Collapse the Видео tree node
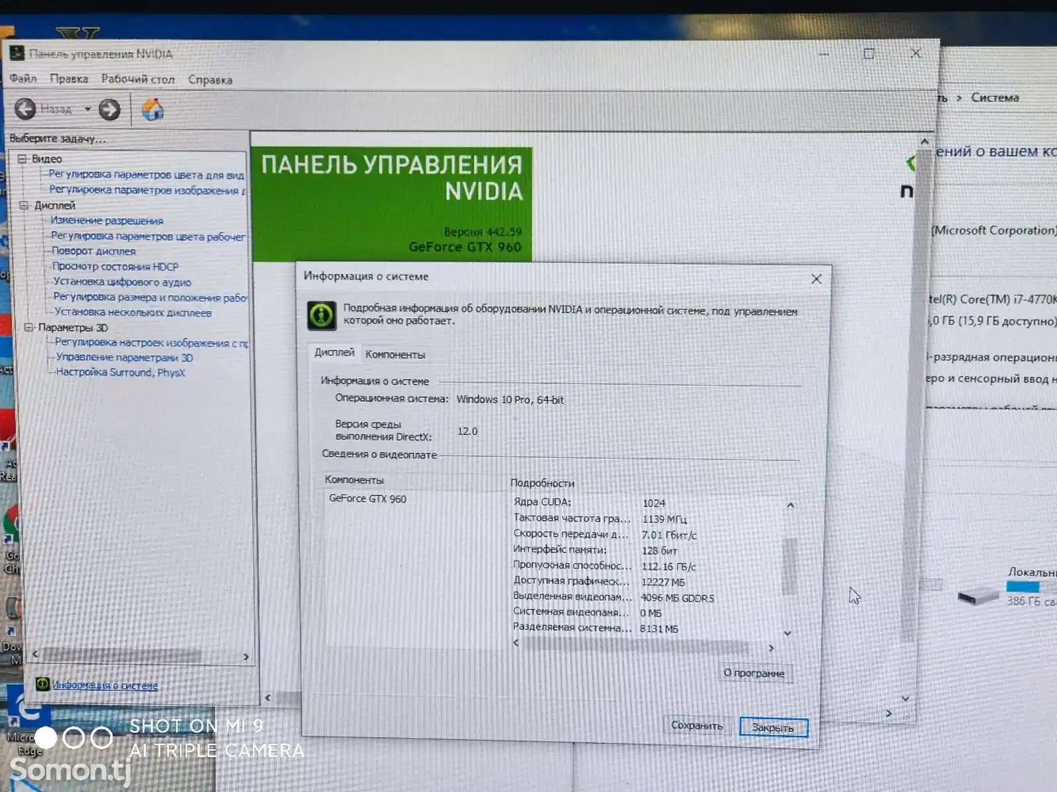 point(22,159)
